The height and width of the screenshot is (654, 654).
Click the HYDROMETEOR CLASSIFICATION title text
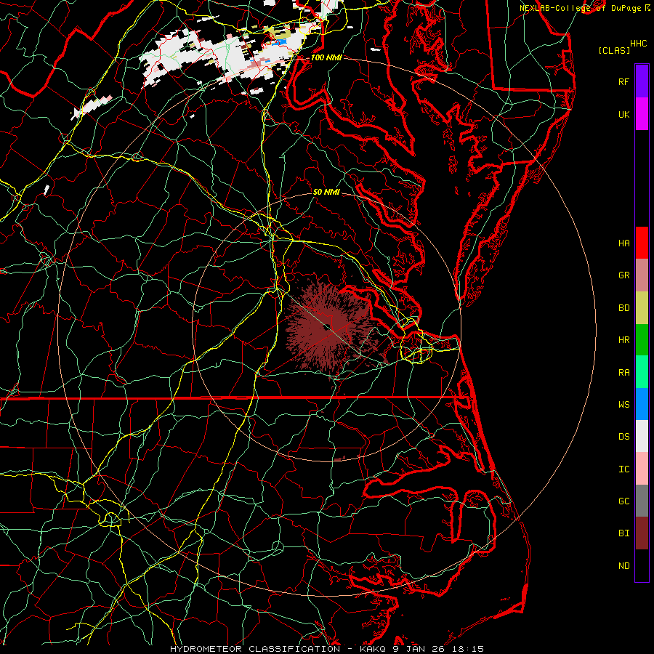point(255,649)
